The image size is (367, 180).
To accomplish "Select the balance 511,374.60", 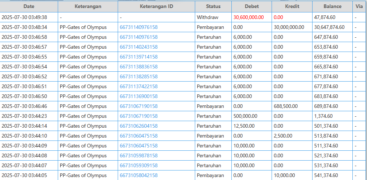I will 326,146.
